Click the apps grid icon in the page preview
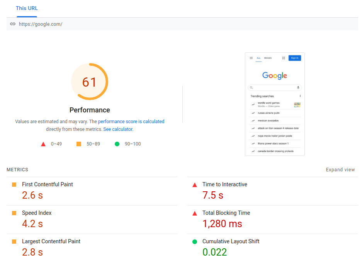362x261 pixels. coord(284,58)
